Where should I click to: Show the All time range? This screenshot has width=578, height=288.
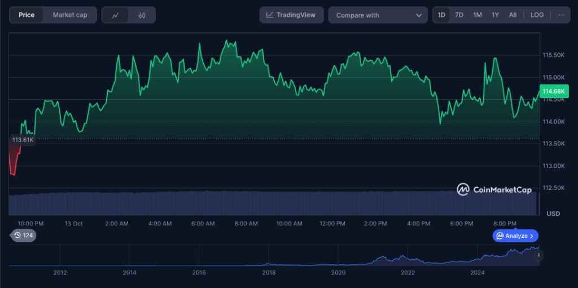513,15
